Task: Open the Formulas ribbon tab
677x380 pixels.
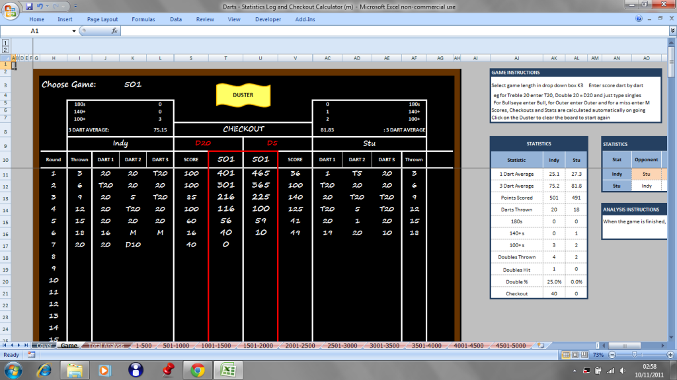Action: 143,19
